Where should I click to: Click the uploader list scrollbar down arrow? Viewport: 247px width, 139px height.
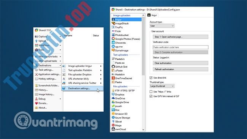coord(143,130)
